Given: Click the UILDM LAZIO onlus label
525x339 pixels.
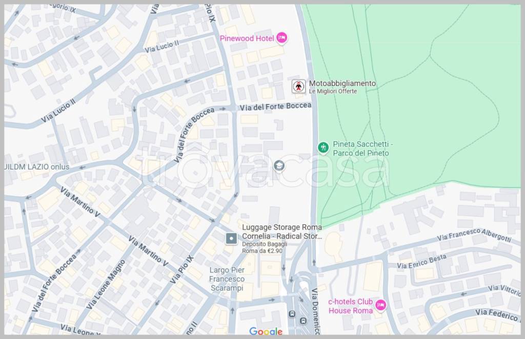Looking at the screenshot, I should [x=36, y=167].
